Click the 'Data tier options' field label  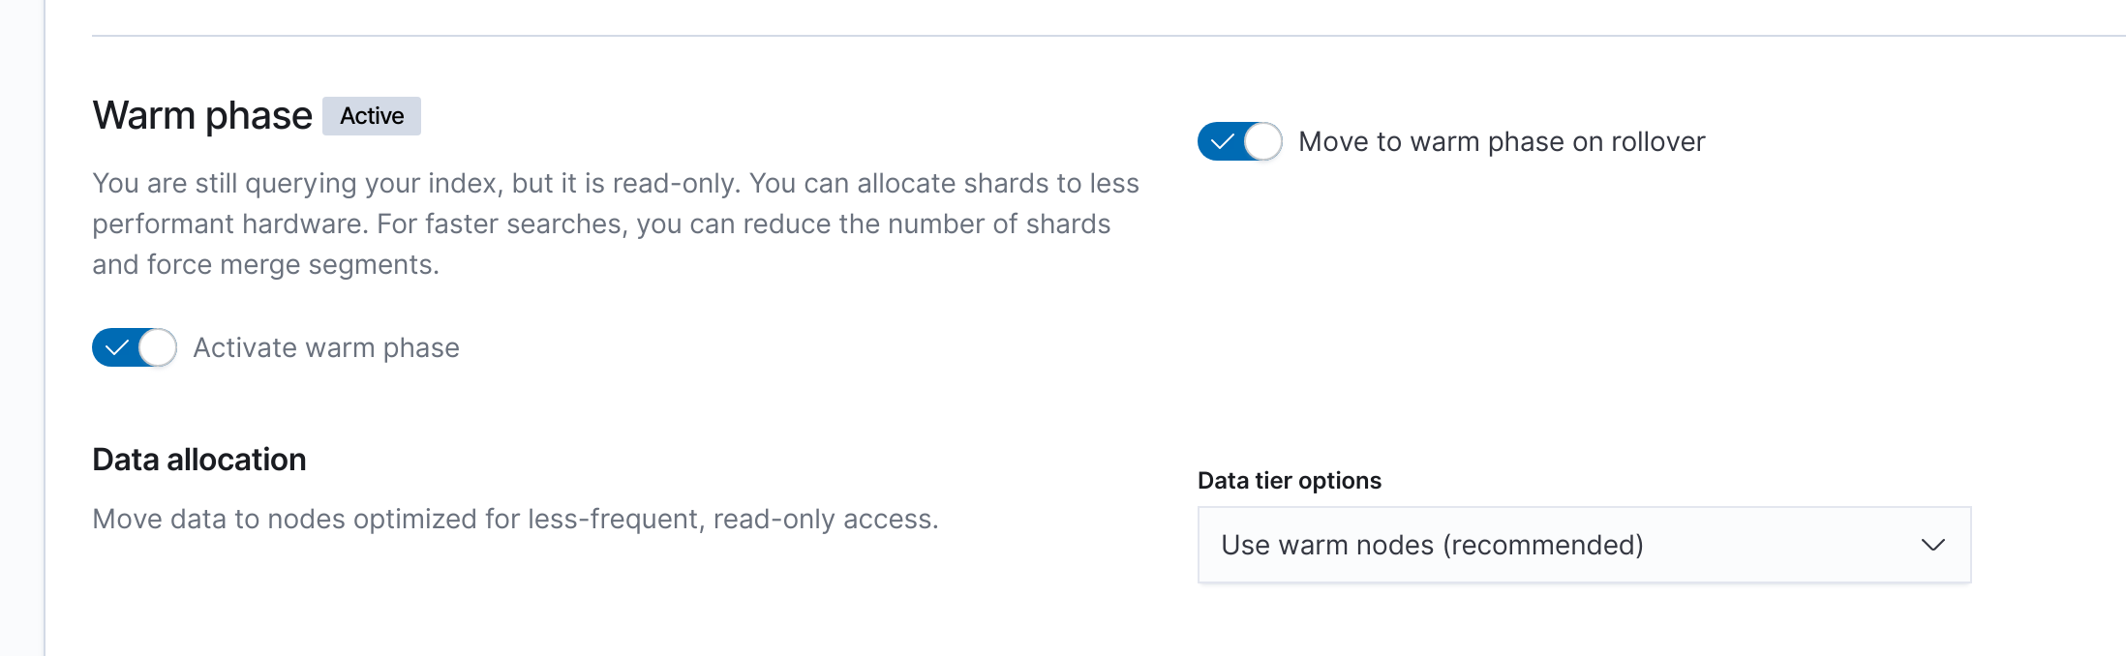pyautogui.click(x=1289, y=481)
